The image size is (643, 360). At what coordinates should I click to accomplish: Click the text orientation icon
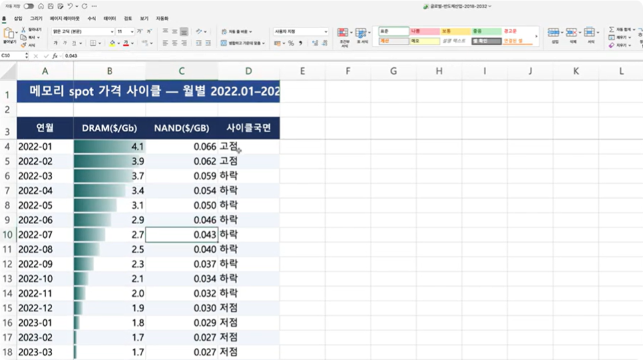click(199, 31)
